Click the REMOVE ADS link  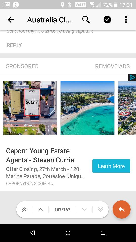[113, 66]
